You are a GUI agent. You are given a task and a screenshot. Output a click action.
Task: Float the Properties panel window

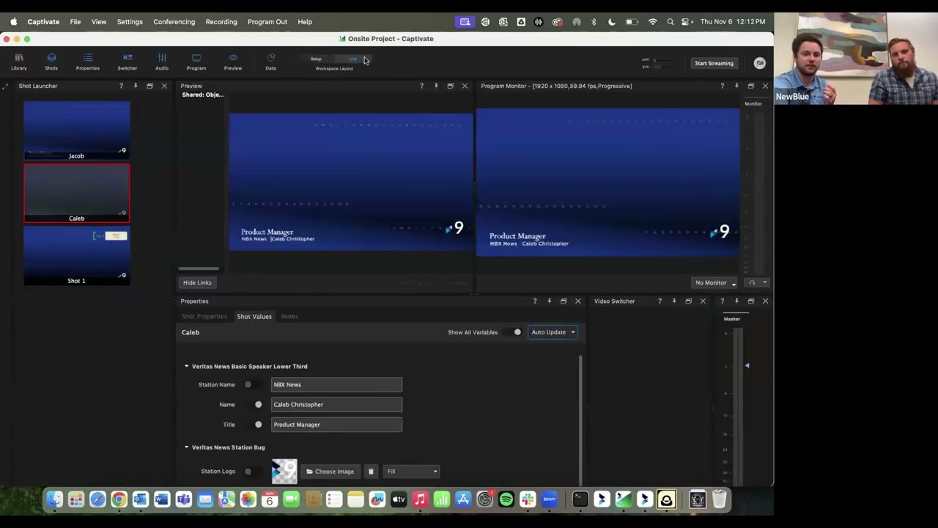(x=564, y=301)
